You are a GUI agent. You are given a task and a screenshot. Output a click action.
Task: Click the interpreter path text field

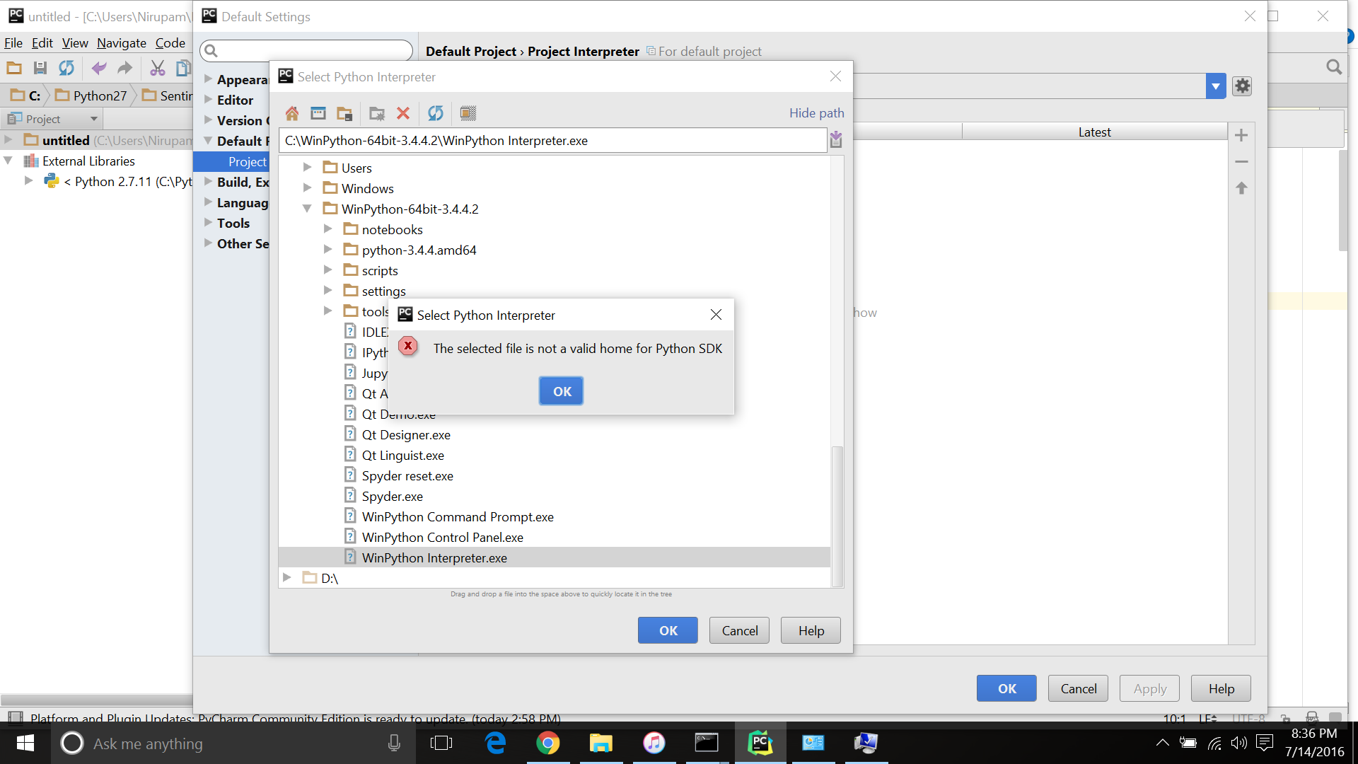click(552, 140)
